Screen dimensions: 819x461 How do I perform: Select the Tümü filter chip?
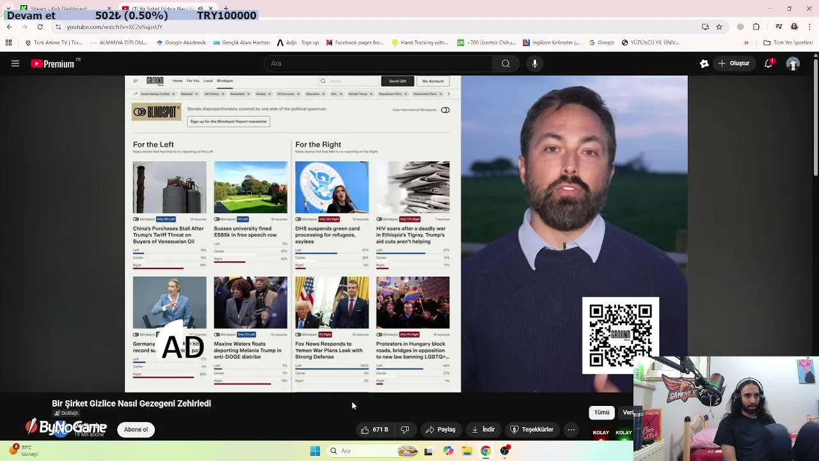pyautogui.click(x=601, y=412)
